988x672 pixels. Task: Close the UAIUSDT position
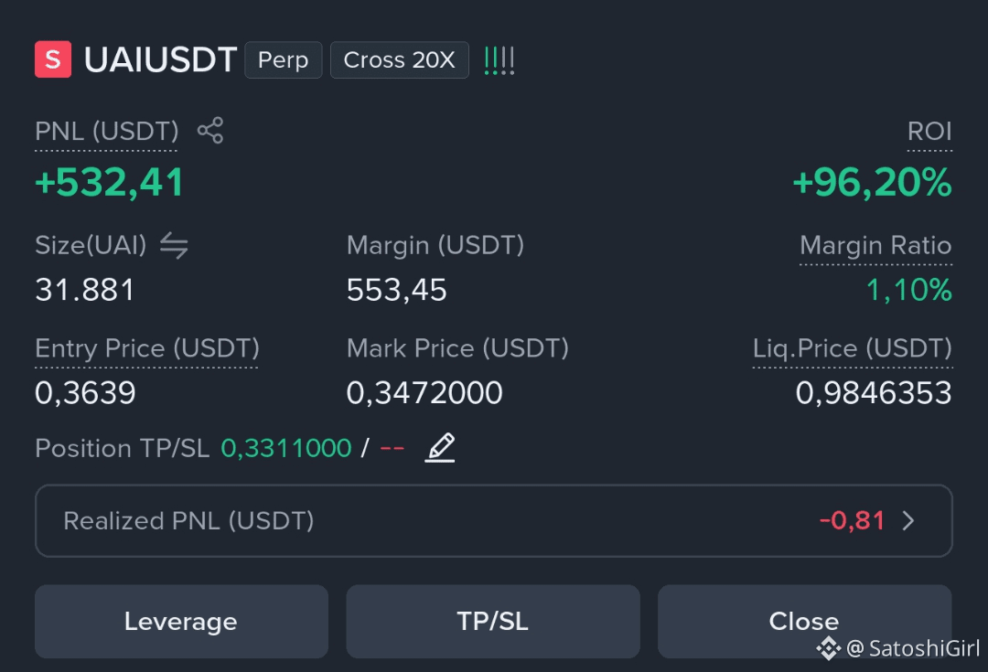click(x=805, y=621)
